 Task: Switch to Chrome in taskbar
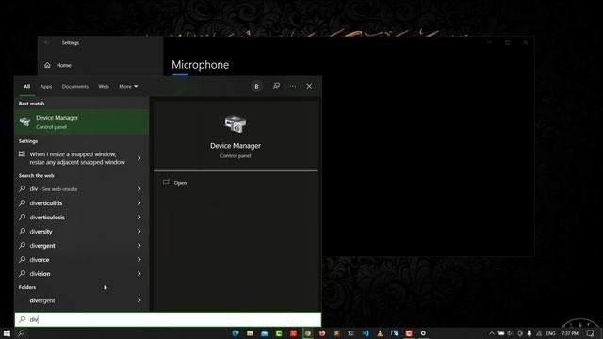click(x=308, y=333)
